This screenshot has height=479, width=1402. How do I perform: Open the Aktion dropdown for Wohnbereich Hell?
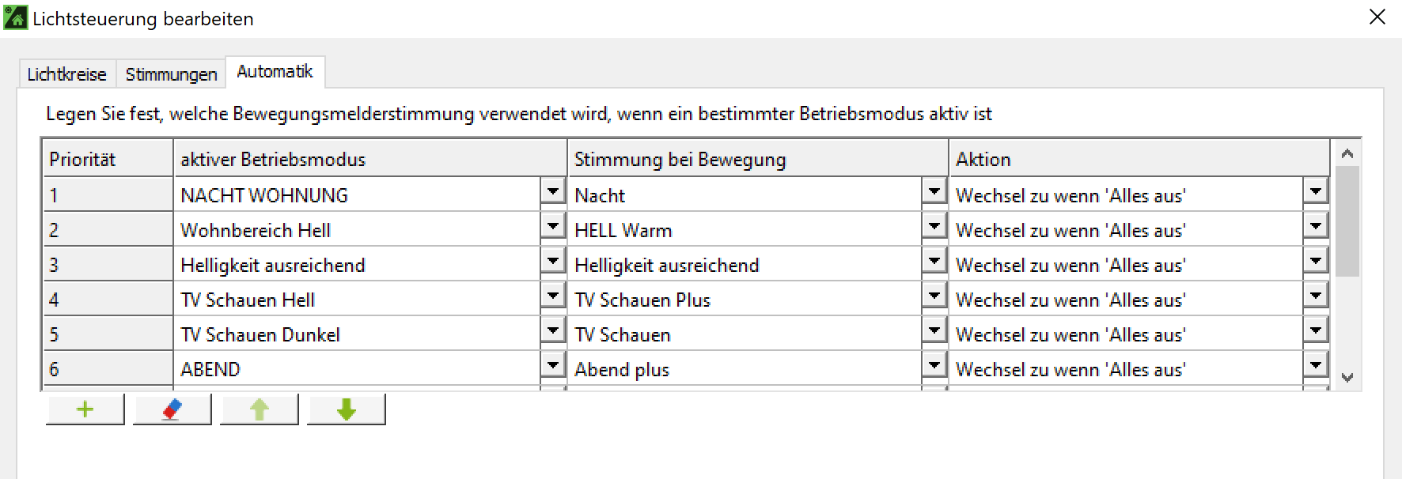pos(1315,225)
